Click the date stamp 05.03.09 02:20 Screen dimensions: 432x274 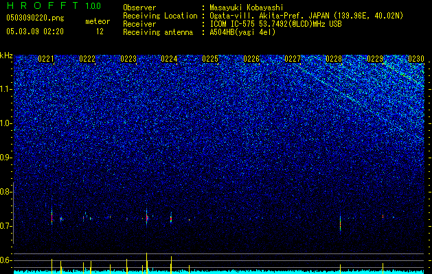pos(35,32)
